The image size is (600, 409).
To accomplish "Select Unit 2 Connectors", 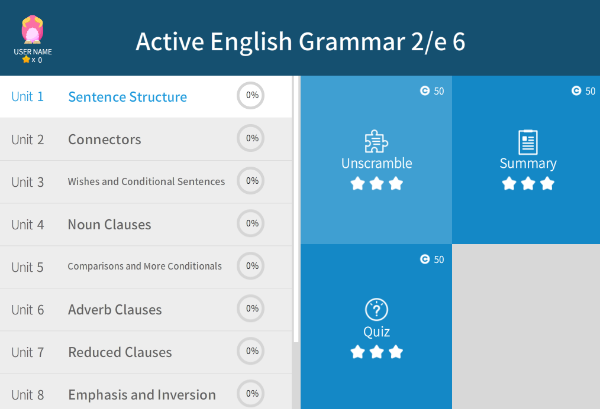I will click(x=105, y=139).
